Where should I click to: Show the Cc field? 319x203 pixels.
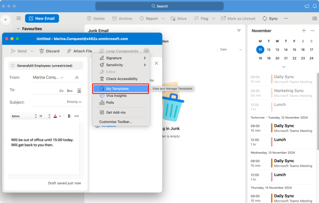(61, 91)
